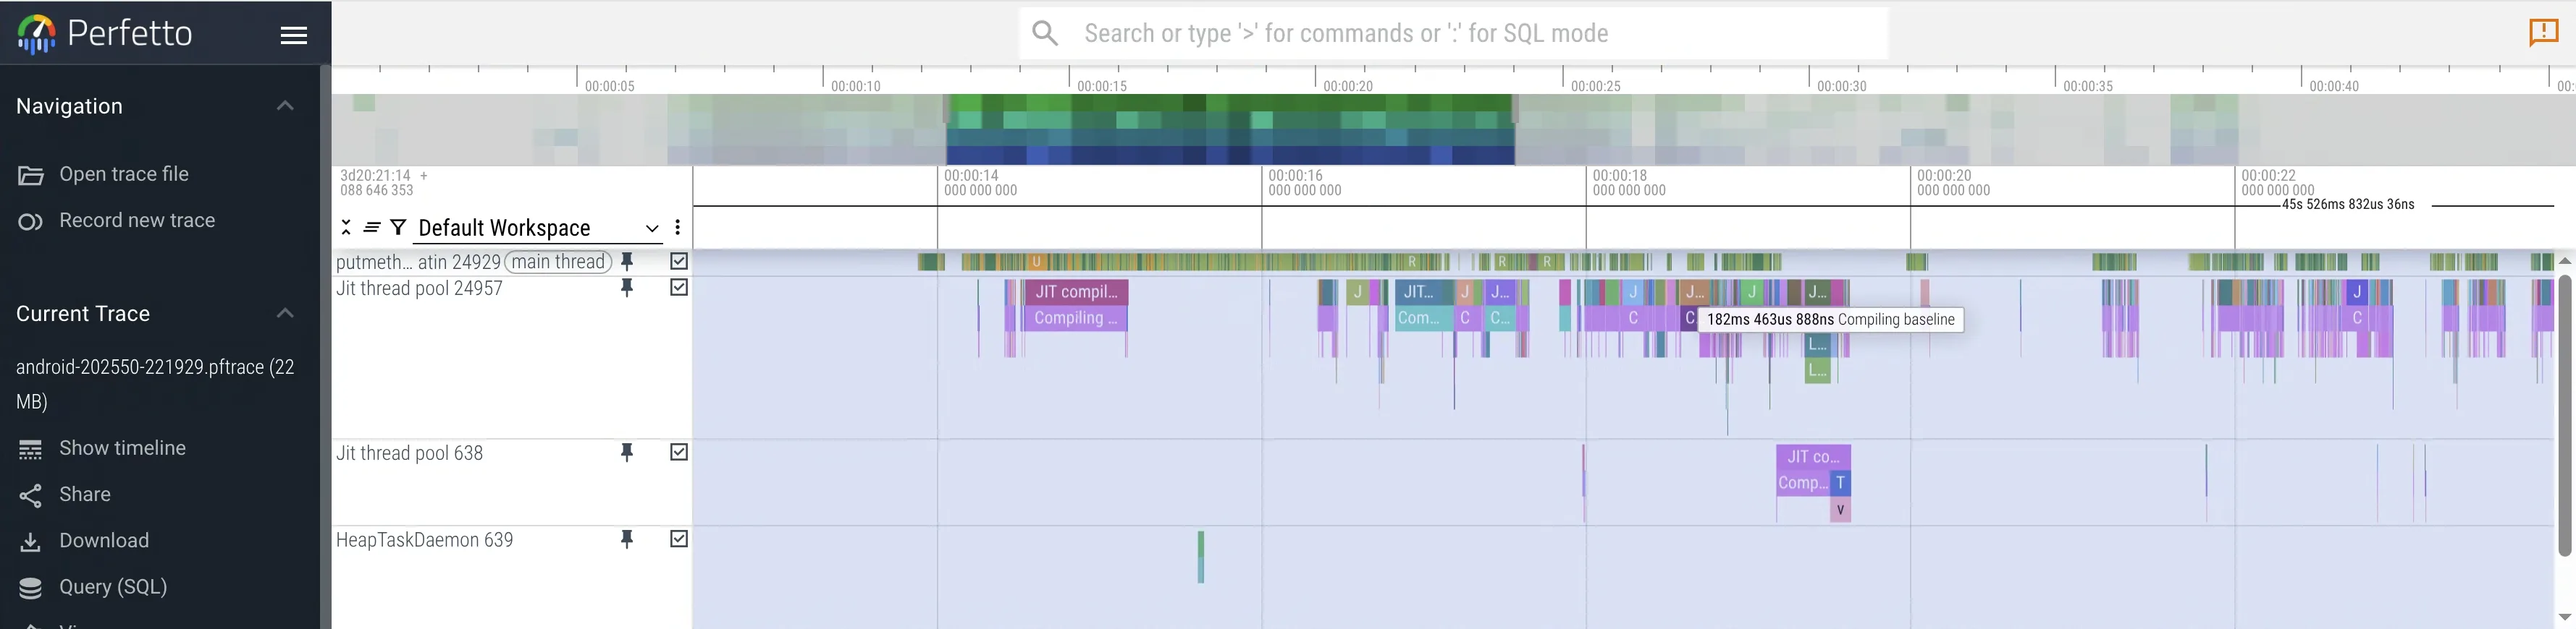
Task: Click the Show timeline icon
Action: coord(31,449)
